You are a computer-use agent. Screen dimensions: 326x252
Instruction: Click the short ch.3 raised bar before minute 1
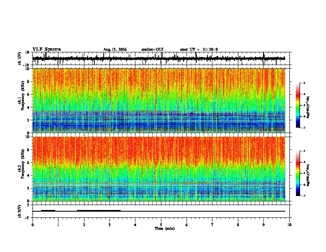click(48, 211)
